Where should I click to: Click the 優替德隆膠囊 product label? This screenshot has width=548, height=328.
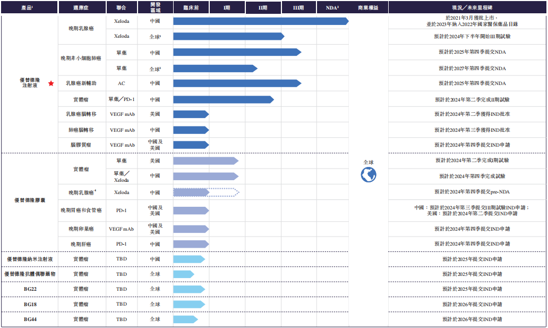30,200
